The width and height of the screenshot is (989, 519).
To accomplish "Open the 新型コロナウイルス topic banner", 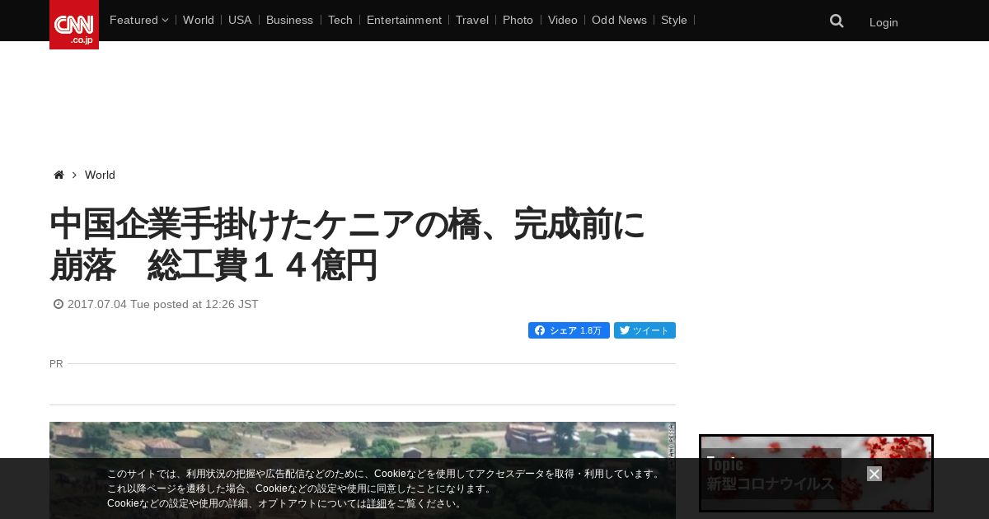I will pyautogui.click(x=816, y=474).
